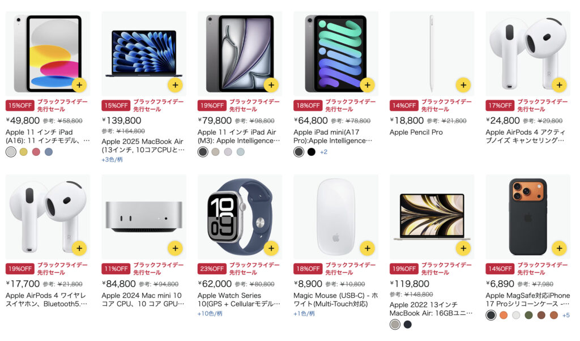Choose the pink iPad (A16) color swatch
Viewport: 580px width, 341px height.
(x=36, y=152)
